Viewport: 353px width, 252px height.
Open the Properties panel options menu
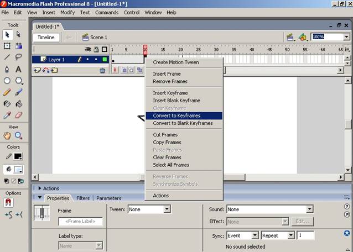tap(347, 197)
